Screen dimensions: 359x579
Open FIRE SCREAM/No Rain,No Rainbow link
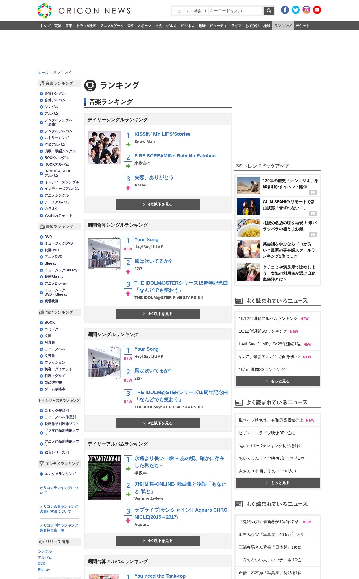click(x=175, y=156)
